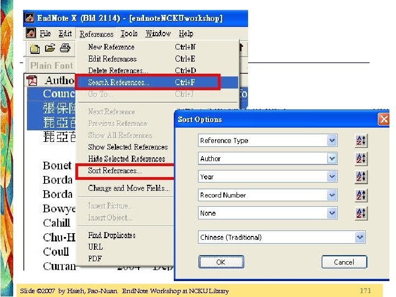396x297 pixels.
Task: Toggle sort order for Author row
Action: click(x=361, y=158)
